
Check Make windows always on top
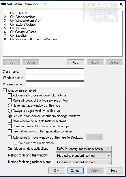10,100
